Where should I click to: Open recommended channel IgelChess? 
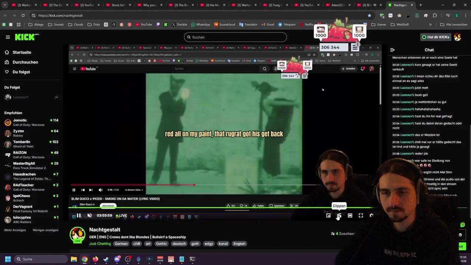[x=31, y=198]
